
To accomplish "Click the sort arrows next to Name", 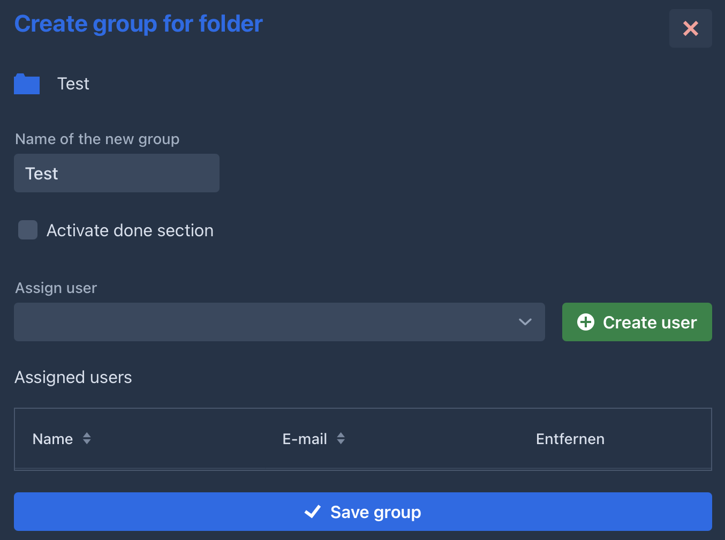I will [87, 439].
